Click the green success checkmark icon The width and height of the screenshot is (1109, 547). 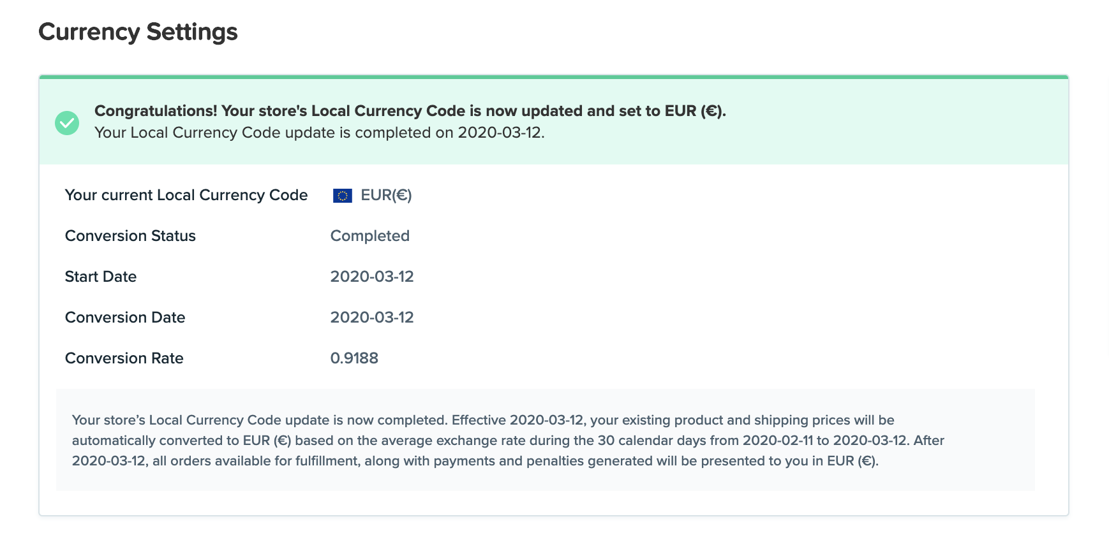point(67,122)
